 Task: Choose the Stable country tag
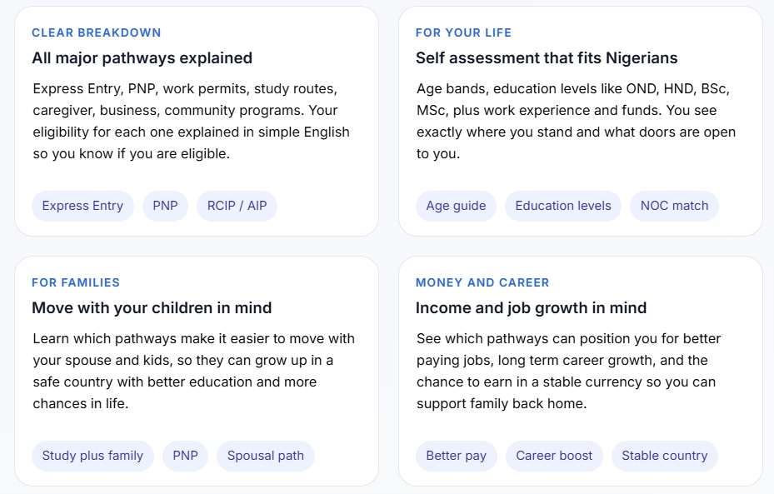pos(664,456)
